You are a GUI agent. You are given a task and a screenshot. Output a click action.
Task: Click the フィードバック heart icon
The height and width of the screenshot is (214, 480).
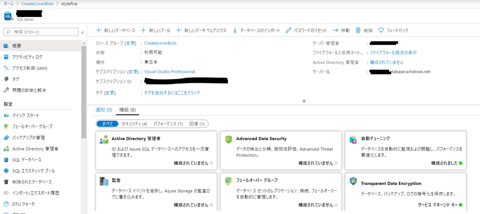click(381, 30)
